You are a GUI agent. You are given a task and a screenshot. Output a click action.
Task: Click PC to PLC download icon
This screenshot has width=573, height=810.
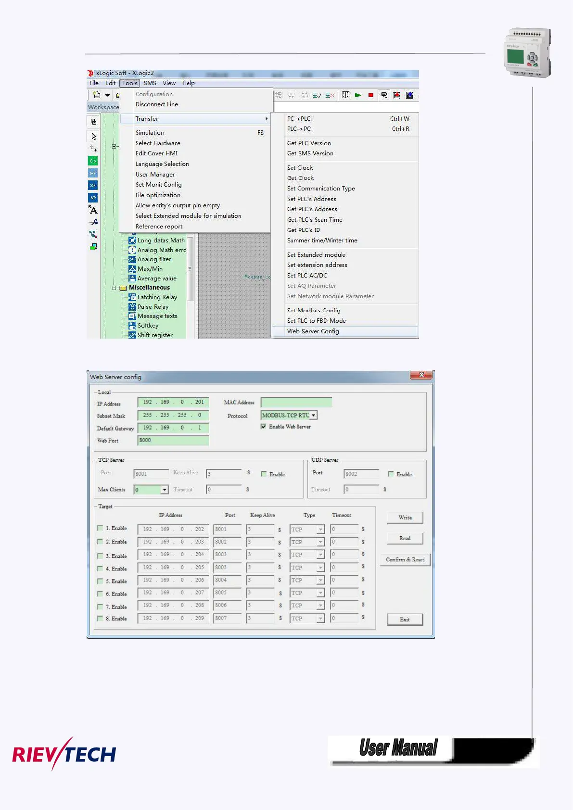[x=396, y=95]
